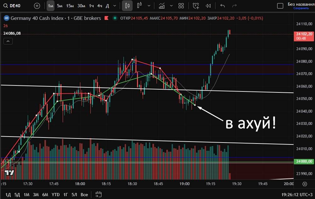Image resolution: width=315 pixels, height=199 pixels.
Task: Expand the chart type dropdown arrow
Action: click(149, 6)
